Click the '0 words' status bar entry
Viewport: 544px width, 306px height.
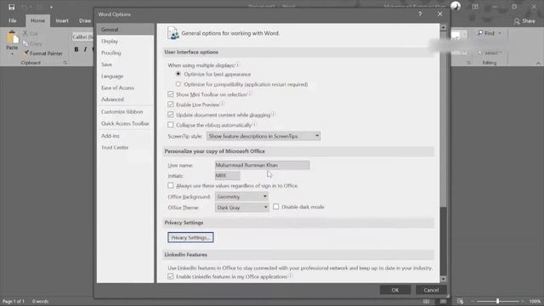tap(40, 302)
